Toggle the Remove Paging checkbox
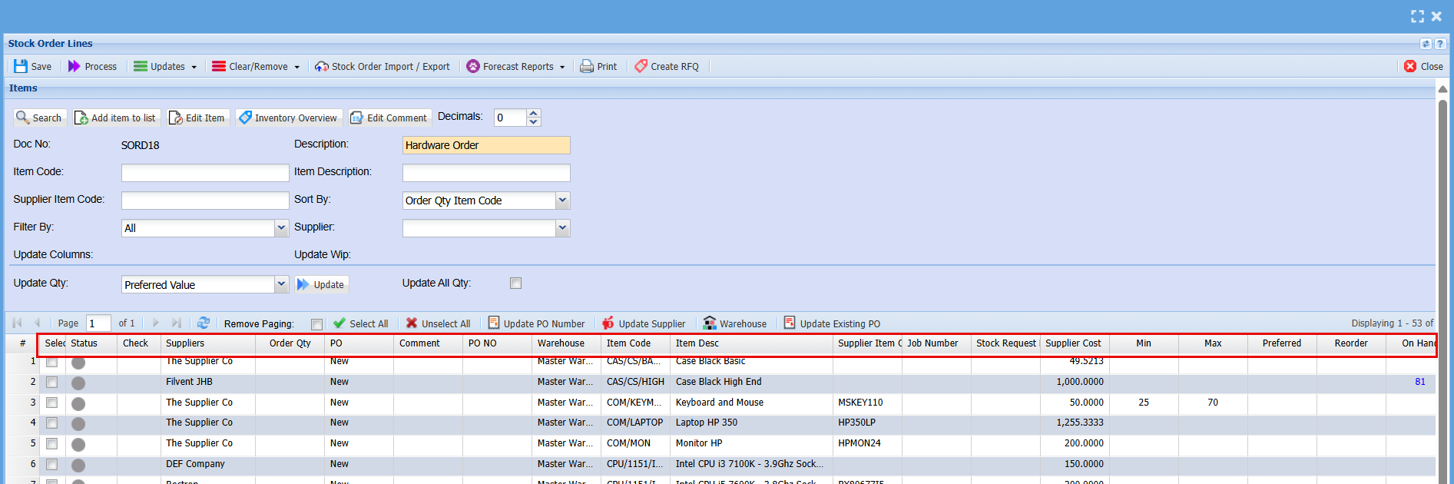Image resolution: width=1454 pixels, height=484 pixels. click(x=316, y=324)
